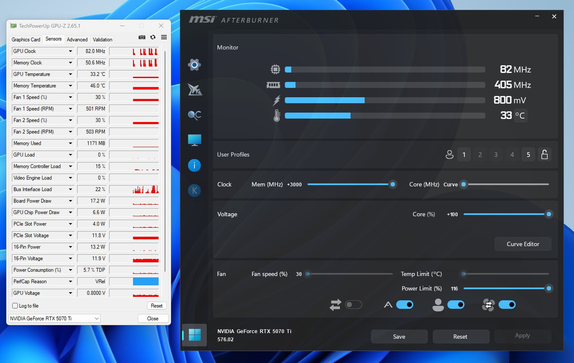The image size is (574, 363).
Task: Select user profile slot 4
Action: coord(512,155)
